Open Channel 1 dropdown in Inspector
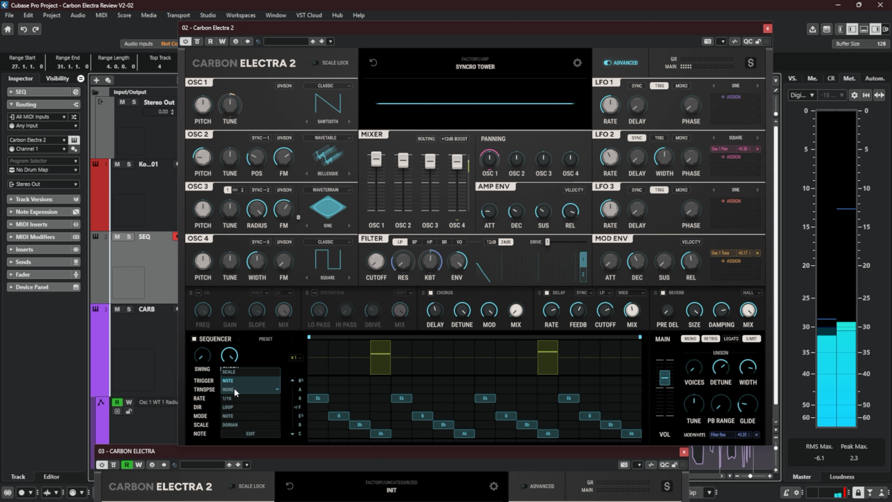Viewport: 892px width, 502px height. [38, 149]
